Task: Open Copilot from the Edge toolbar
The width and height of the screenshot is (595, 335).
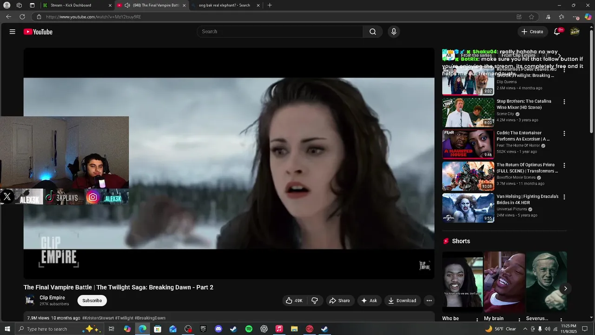Action: click(x=588, y=17)
